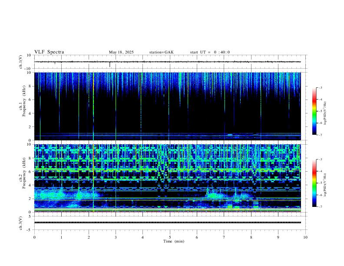Click the downward spike in ch.1 waveform
This screenshot has width=344, height=266.
coord(110,65)
